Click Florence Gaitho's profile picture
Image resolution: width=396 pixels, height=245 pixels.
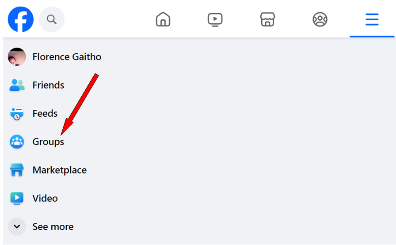pyautogui.click(x=17, y=57)
